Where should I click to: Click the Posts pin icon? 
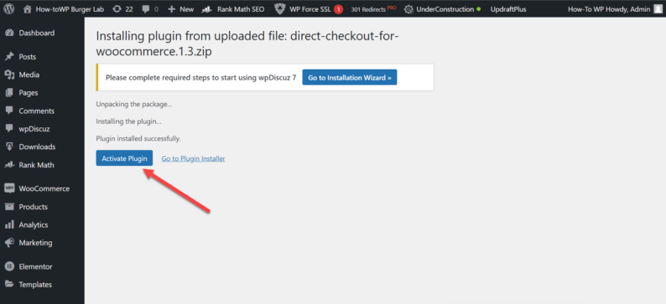click(x=9, y=57)
